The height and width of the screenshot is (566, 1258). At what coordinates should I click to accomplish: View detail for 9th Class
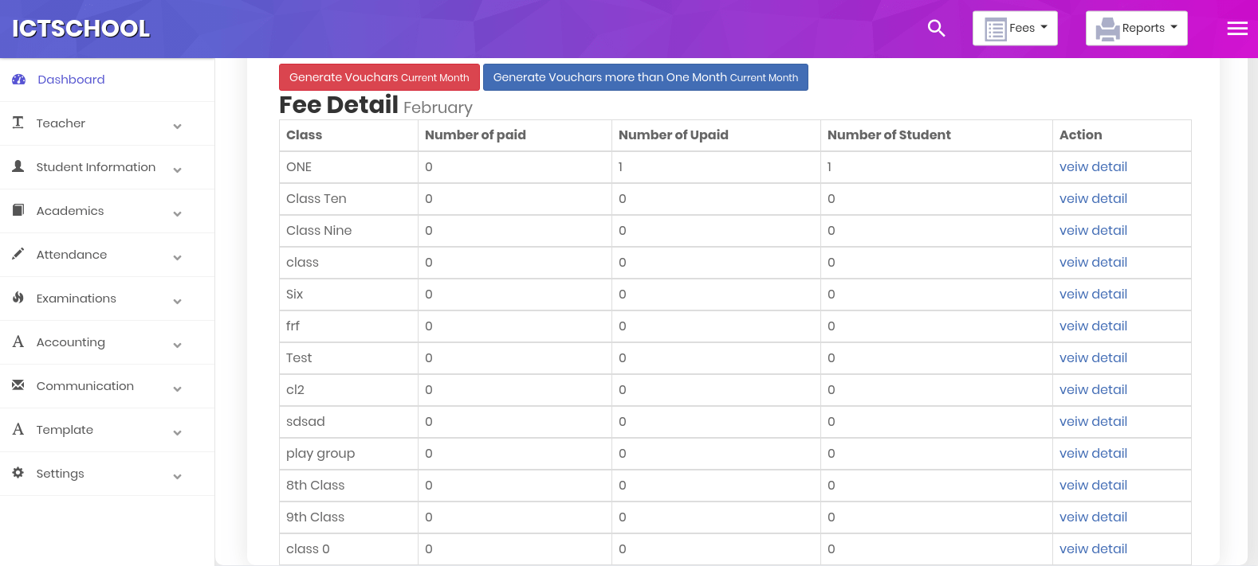click(1093, 517)
